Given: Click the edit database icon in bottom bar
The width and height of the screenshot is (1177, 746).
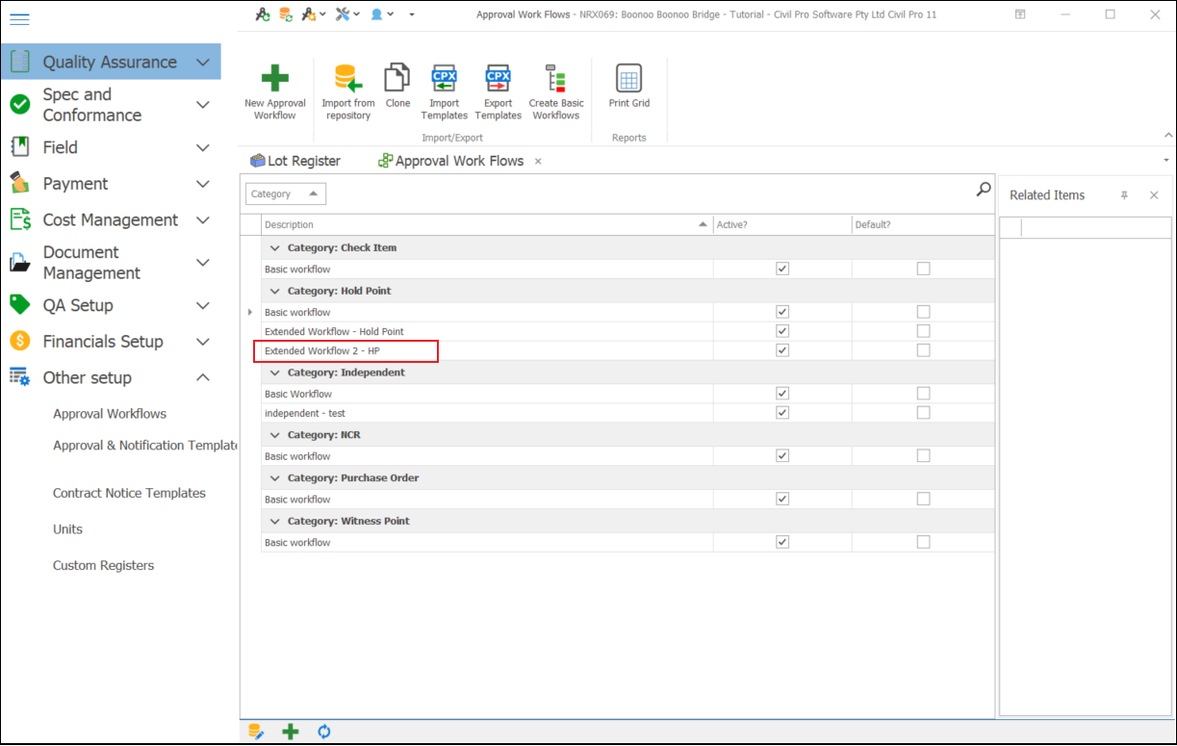Looking at the screenshot, I should click(x=256, y=732).
